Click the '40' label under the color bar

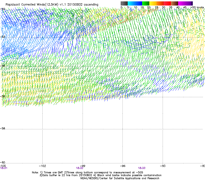point(178,7)
